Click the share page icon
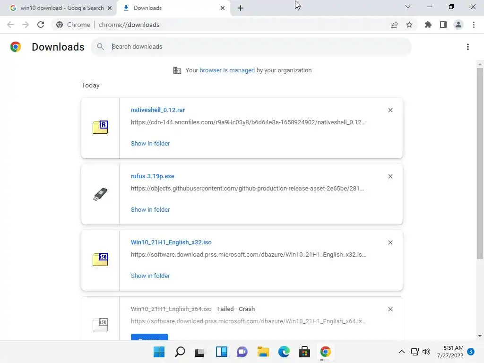Screen dimensions: 484x363 [x=394, y=25]
